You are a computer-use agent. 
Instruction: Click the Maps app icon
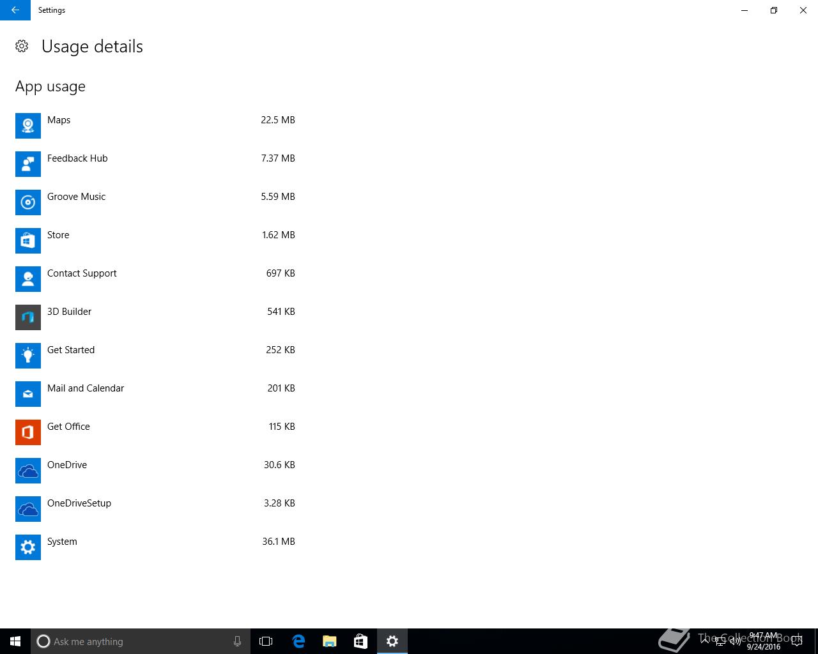(x=28, y=126)
